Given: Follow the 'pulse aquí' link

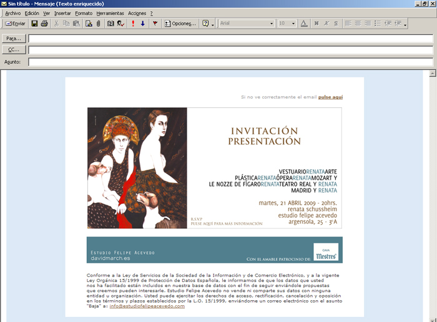Looking at the screenshot, I should point(330,97).
